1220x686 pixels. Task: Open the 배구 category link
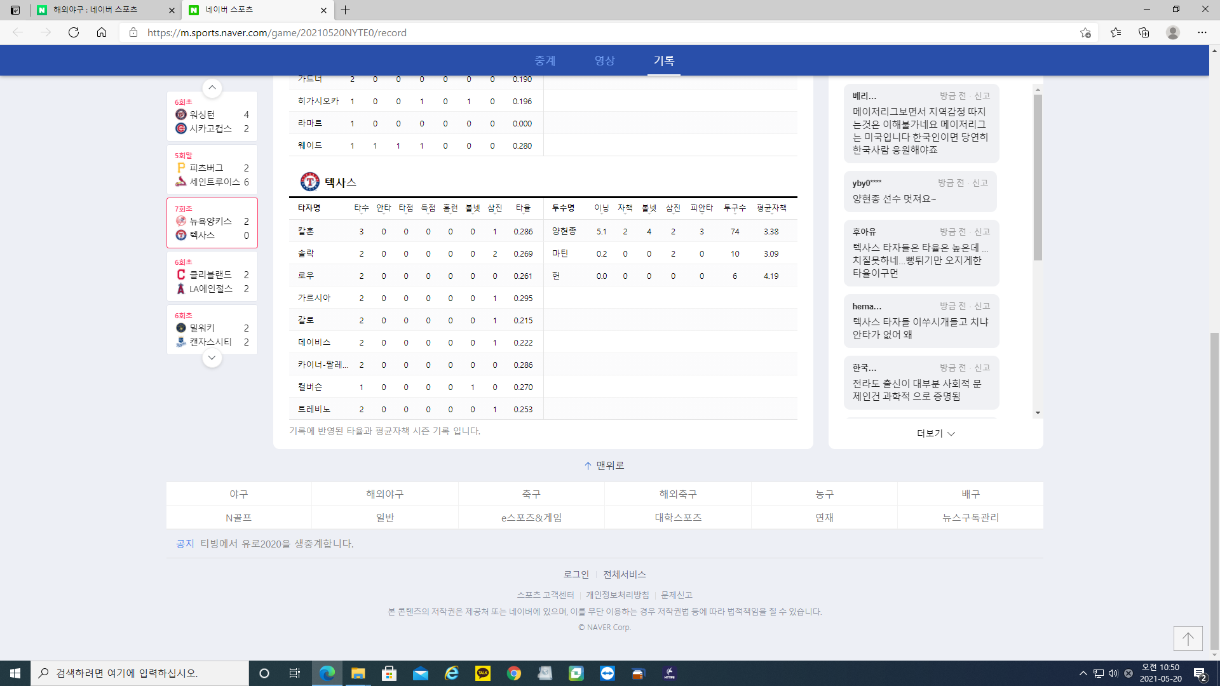point(970,494)
